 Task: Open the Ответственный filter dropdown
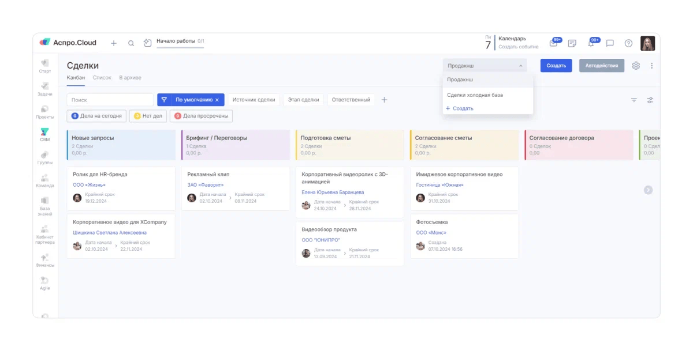[351, 100]
